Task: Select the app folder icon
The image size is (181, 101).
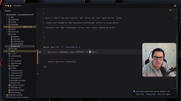Action: point(9,17)
